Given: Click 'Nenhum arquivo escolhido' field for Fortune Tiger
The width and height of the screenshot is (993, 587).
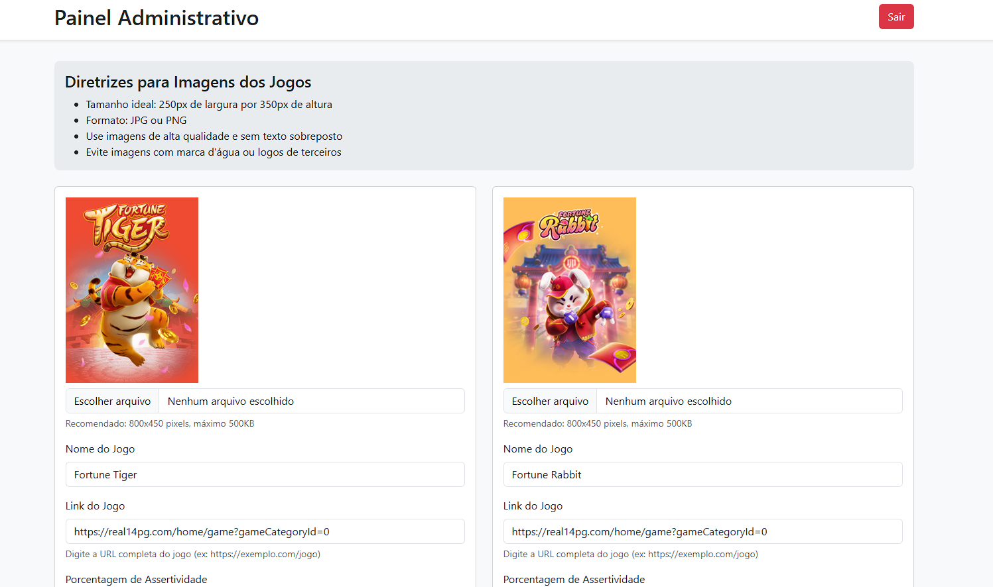Looking at the screenshot, I should pyautogui.click(x=311, y=401).
